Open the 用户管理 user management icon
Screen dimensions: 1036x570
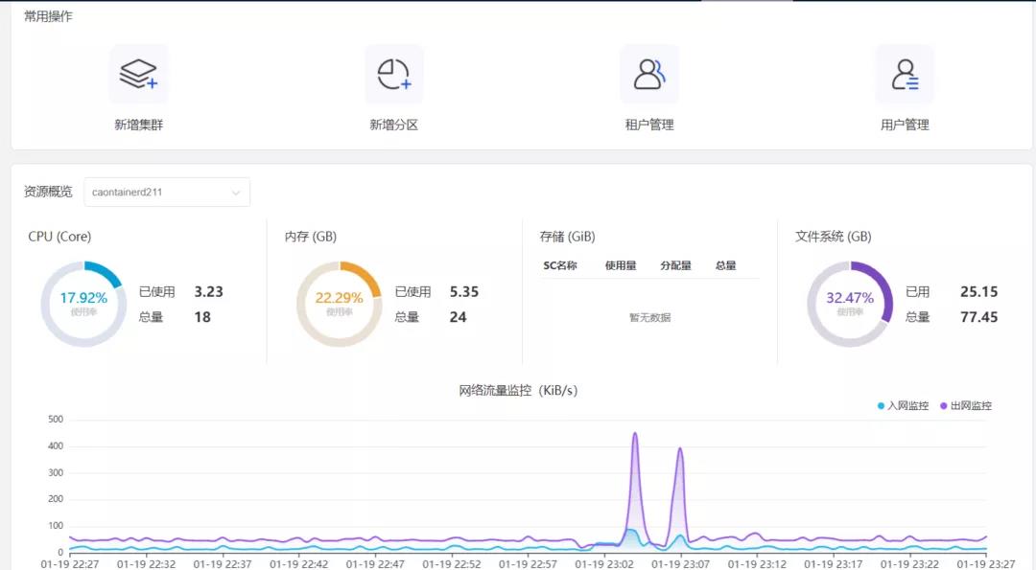click(x=905, y=74)
